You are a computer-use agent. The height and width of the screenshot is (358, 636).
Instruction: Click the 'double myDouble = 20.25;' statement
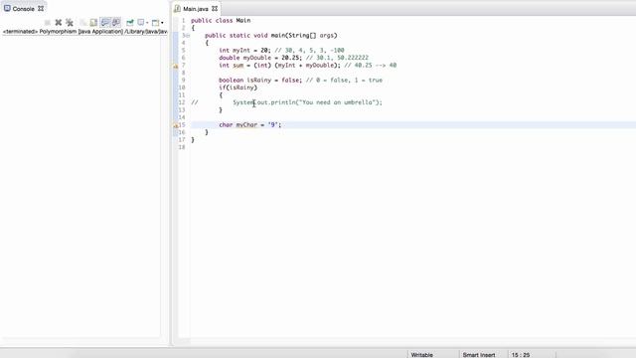[x=260, y=58]
